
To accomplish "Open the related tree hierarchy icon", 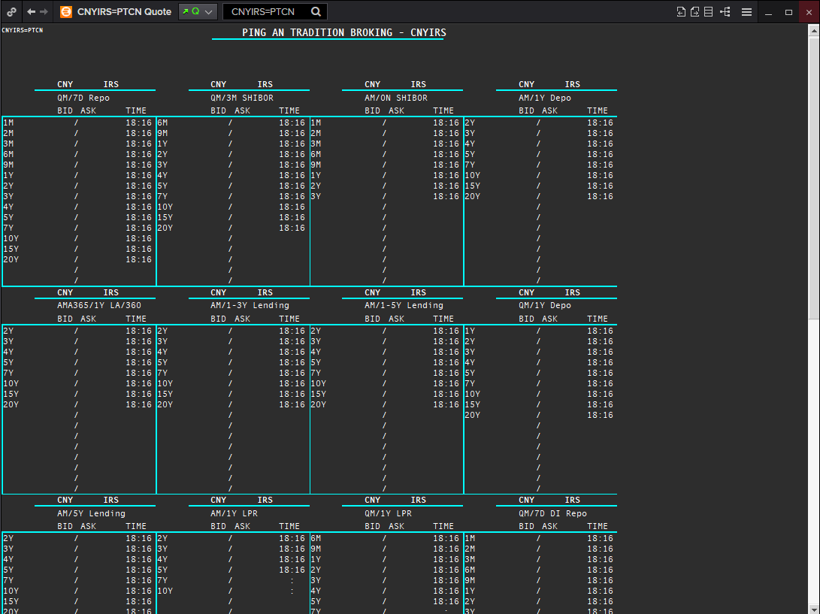I will tap(725, 11).
